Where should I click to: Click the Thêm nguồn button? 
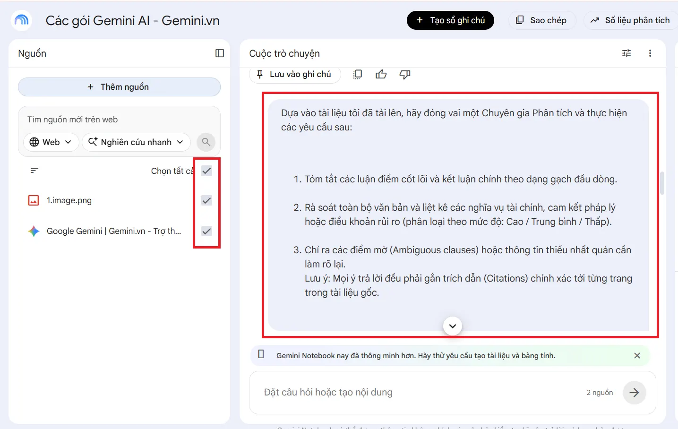[119, 87]
